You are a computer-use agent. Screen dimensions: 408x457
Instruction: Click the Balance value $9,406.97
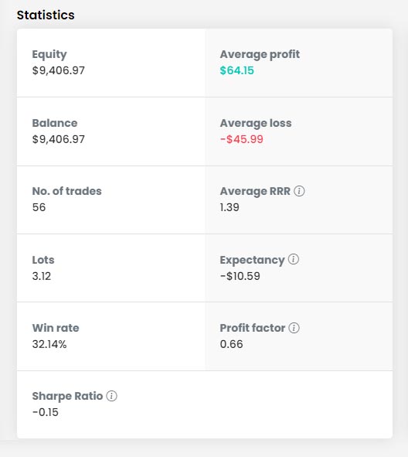(x=59, y=139)
